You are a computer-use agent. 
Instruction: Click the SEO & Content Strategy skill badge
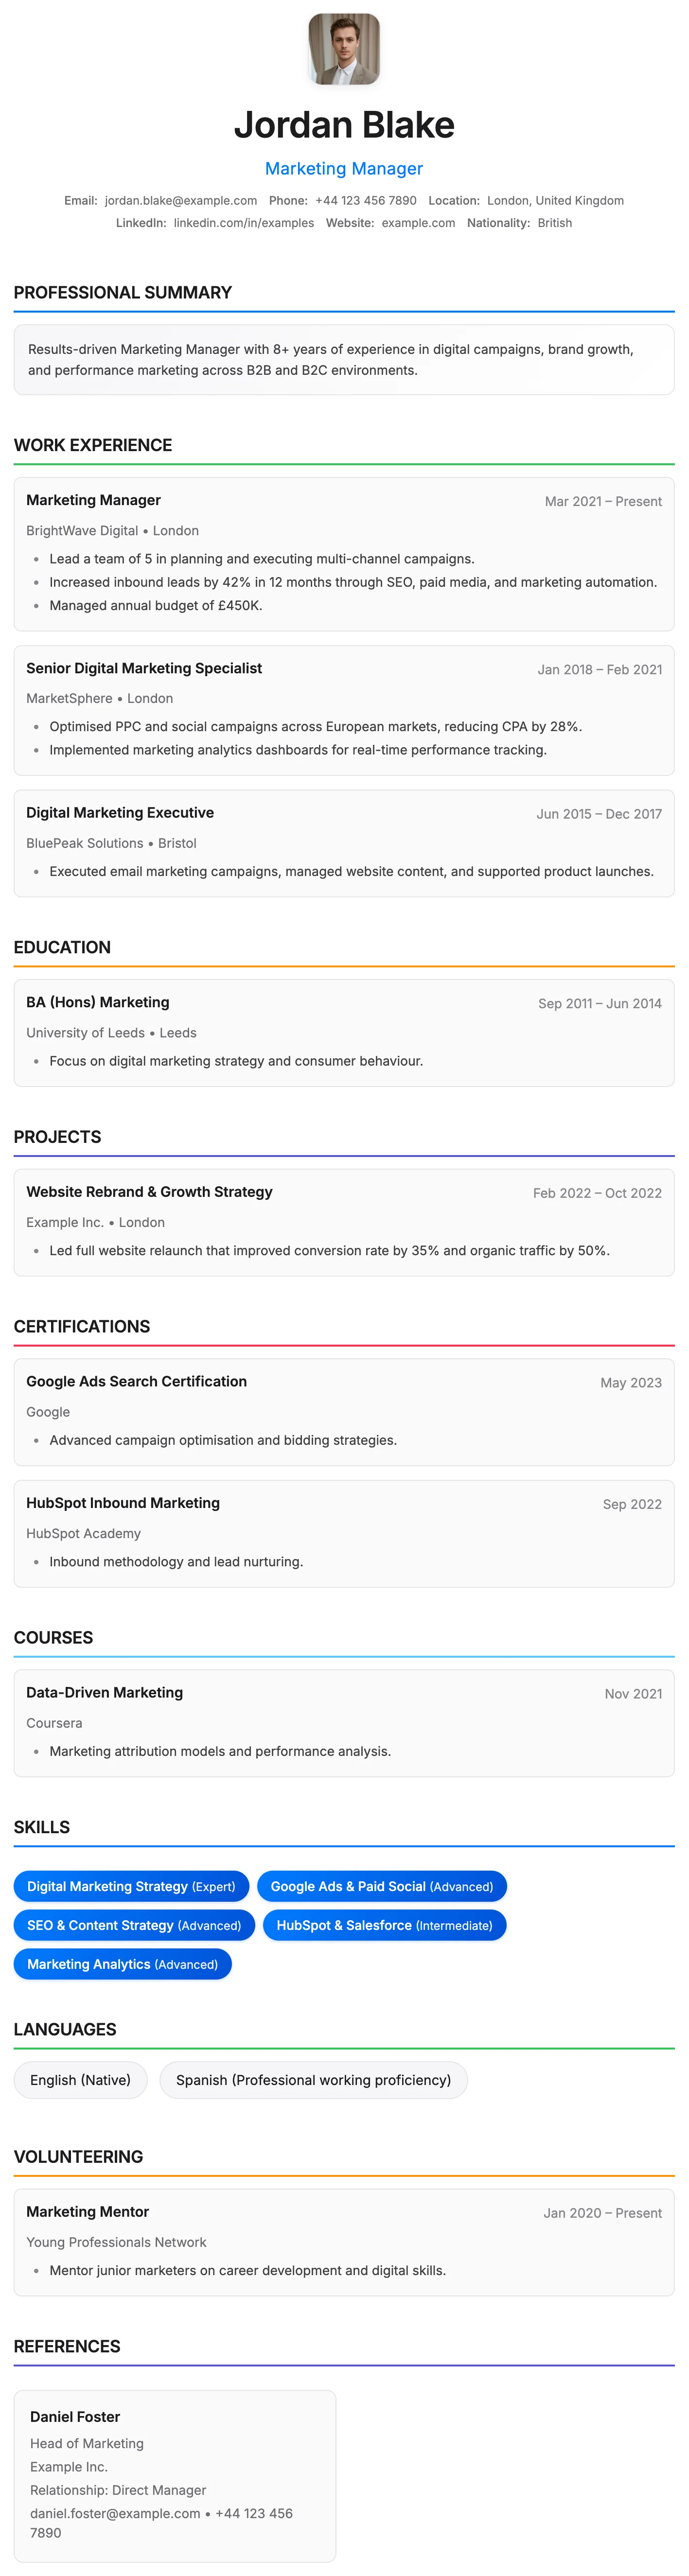click(x=134, y=1926)
